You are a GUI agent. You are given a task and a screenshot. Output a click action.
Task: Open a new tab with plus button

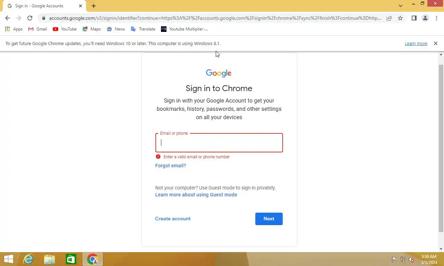point(94,6)
